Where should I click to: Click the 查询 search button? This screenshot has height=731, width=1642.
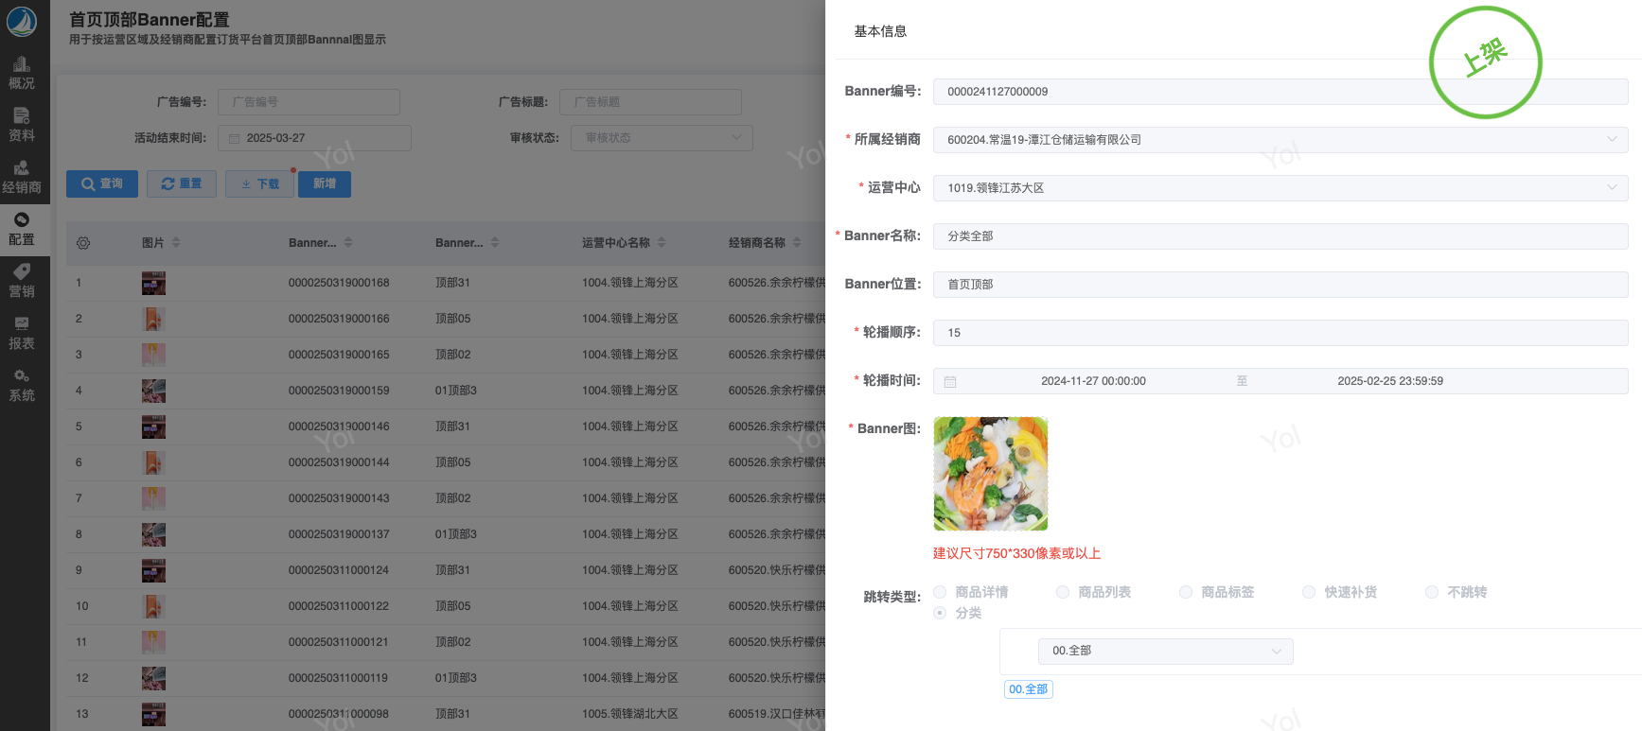pos(102,183)
